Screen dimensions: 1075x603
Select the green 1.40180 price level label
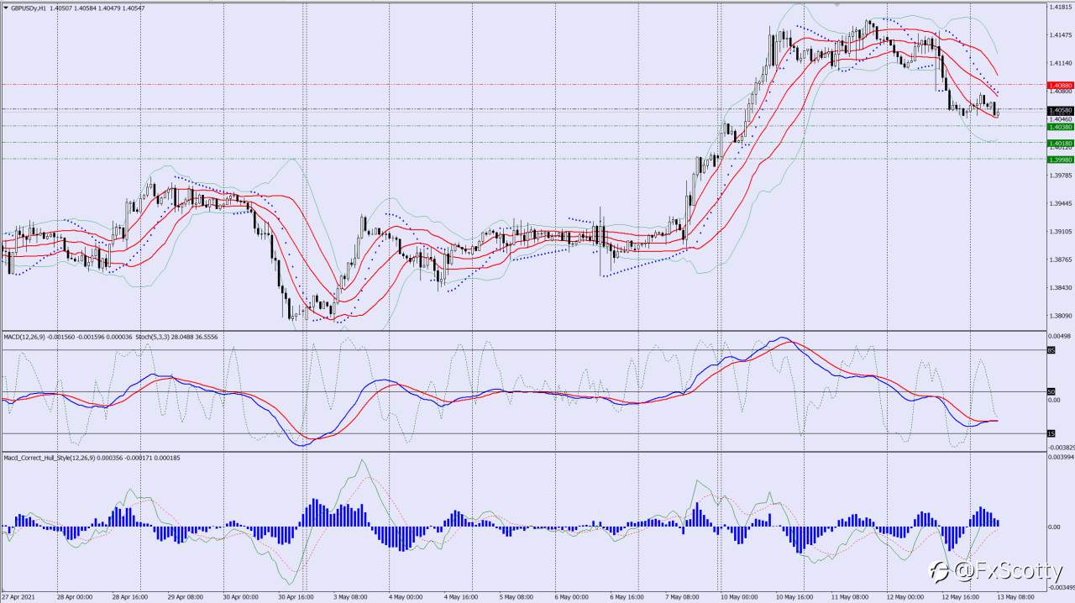(1060, 144)
